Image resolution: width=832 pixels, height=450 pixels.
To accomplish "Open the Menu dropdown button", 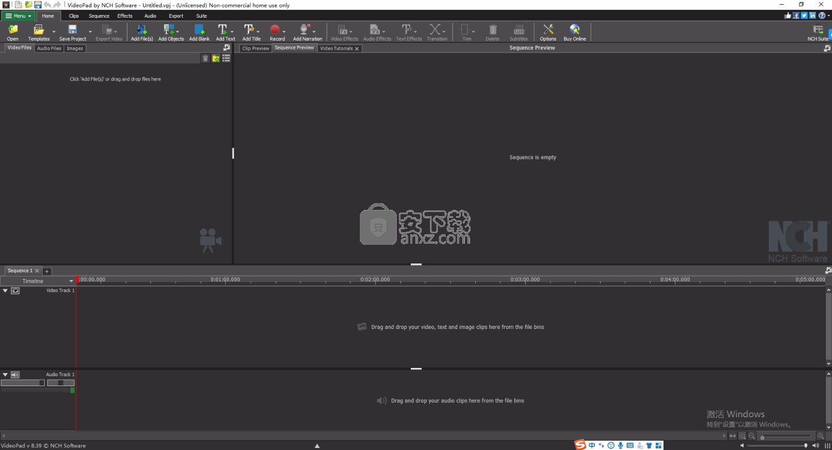I will (x=18, y=16).
